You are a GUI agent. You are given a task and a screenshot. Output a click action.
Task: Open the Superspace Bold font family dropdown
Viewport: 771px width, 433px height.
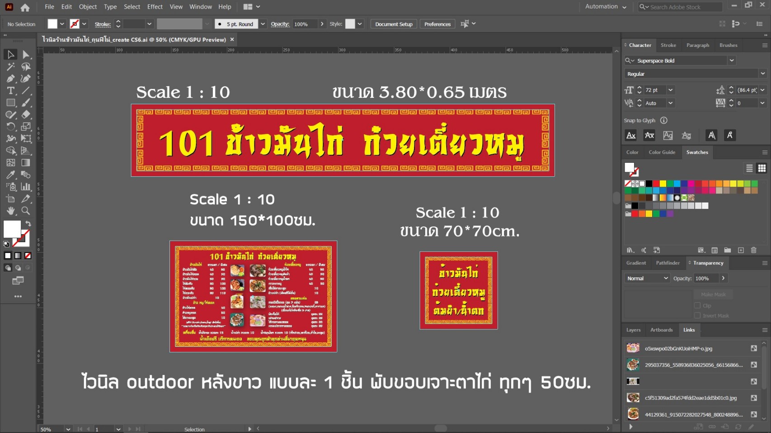[x=732, y=60]
